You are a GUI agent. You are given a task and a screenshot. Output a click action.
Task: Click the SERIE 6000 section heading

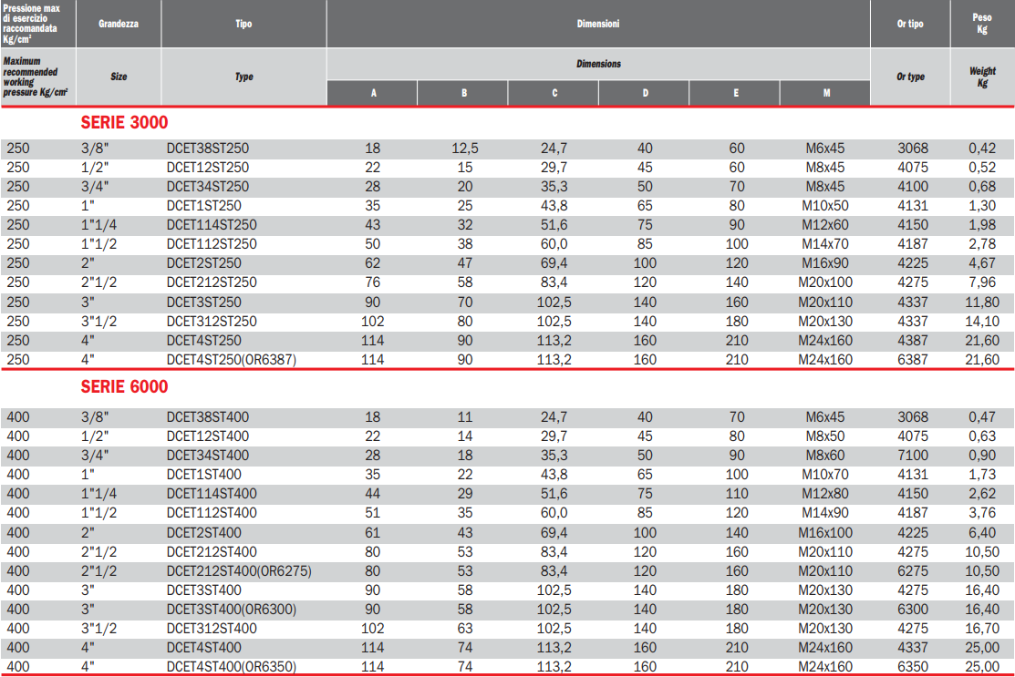click(124, 386)
